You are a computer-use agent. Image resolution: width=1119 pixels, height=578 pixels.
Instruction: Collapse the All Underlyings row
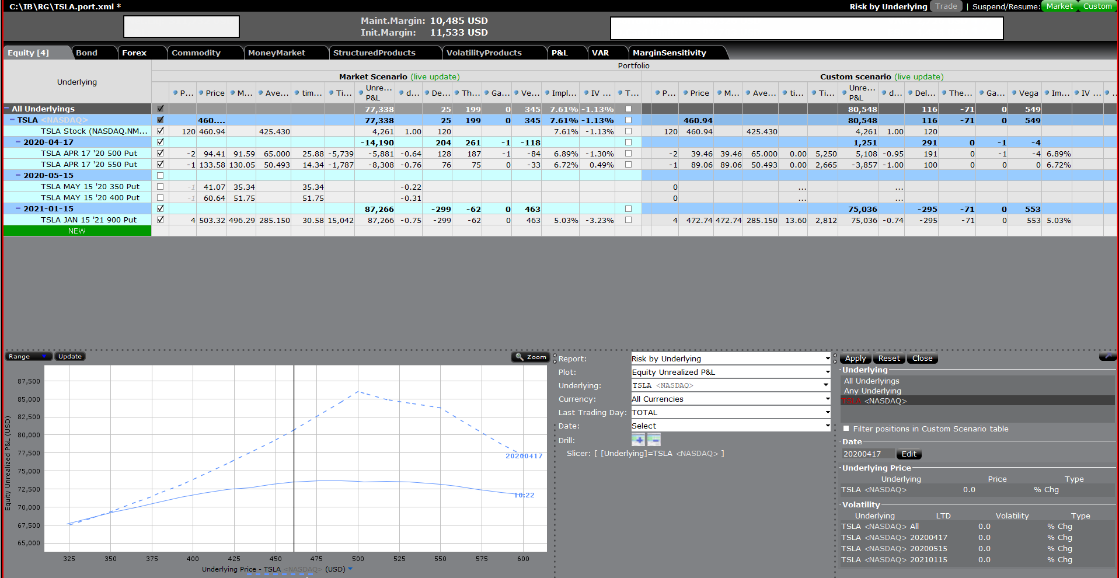pyautogui.click(x=7, y=109)
